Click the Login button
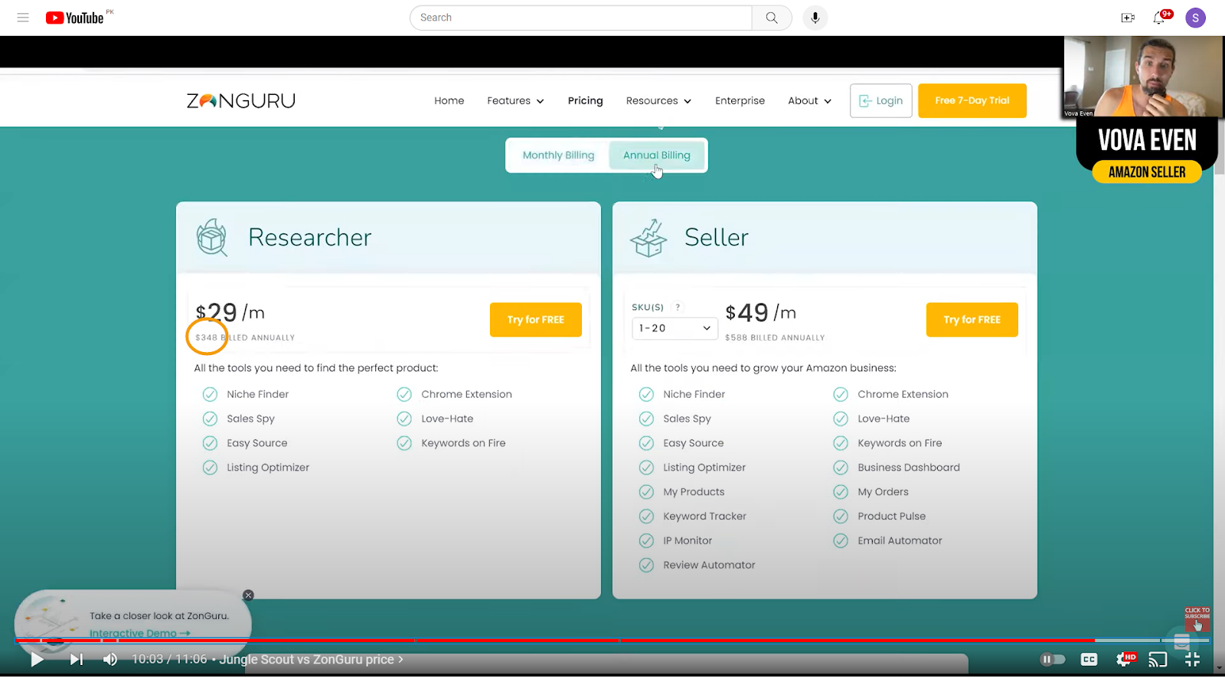This screenshot has height=688, width=1225. (881, 101)
